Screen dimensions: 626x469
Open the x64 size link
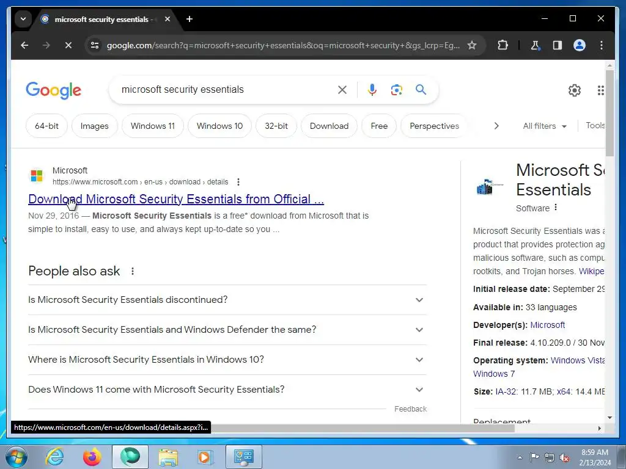(563, 391)
